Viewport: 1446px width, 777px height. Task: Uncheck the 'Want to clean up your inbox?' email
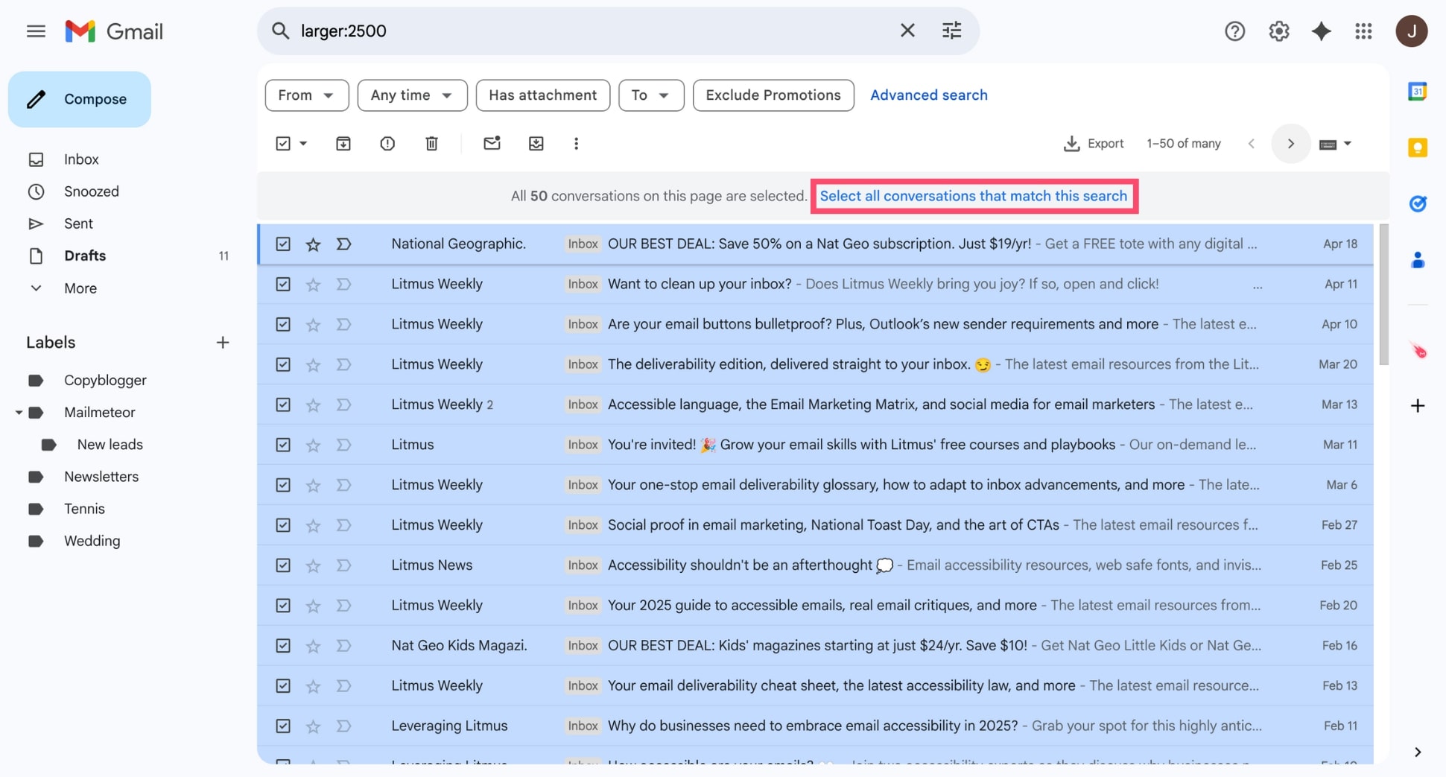point(283,285)
